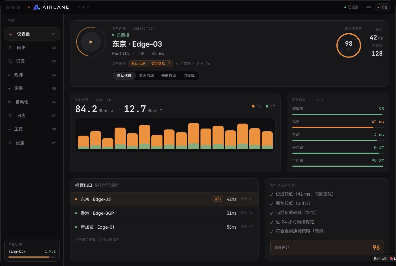Click the TUN mode label

368,7
